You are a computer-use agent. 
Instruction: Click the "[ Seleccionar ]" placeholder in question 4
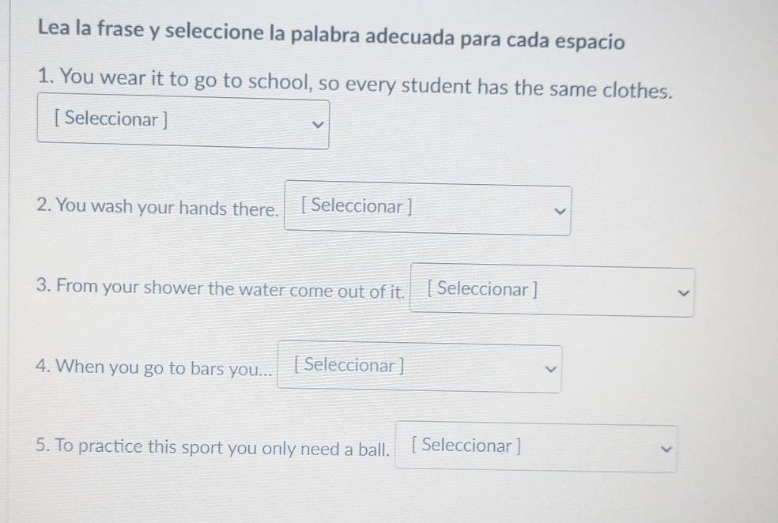coord(349,366)
